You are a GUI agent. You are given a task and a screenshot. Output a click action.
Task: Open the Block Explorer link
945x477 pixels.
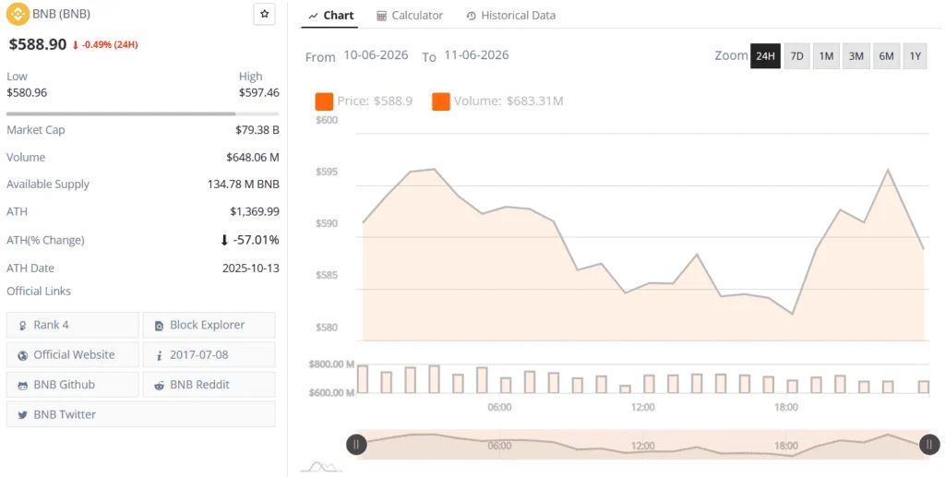209,325
